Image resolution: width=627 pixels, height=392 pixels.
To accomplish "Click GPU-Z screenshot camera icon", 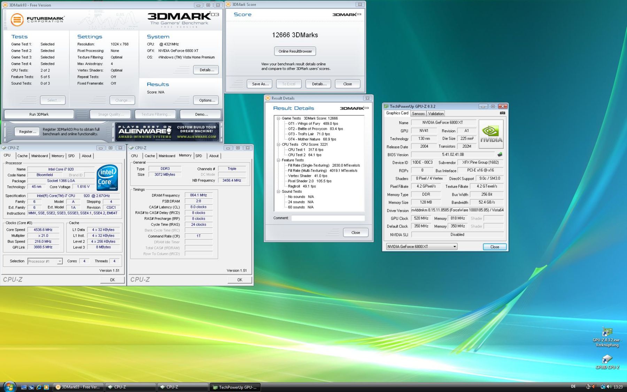I will pyautogui.click(x=502, y=113).
